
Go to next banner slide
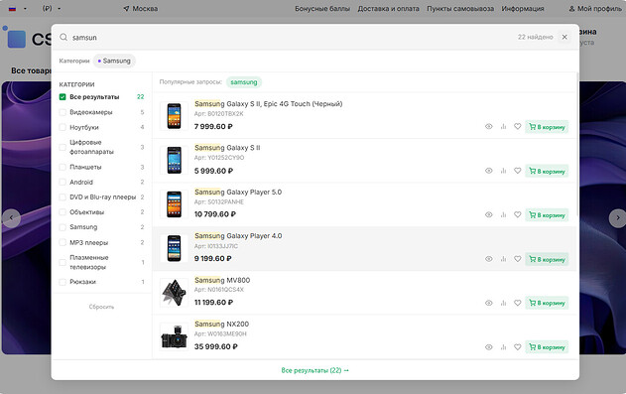click(618, 218)
